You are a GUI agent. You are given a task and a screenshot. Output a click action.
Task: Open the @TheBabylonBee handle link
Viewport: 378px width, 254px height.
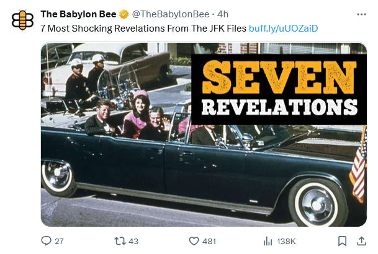[x=171, y=14]
